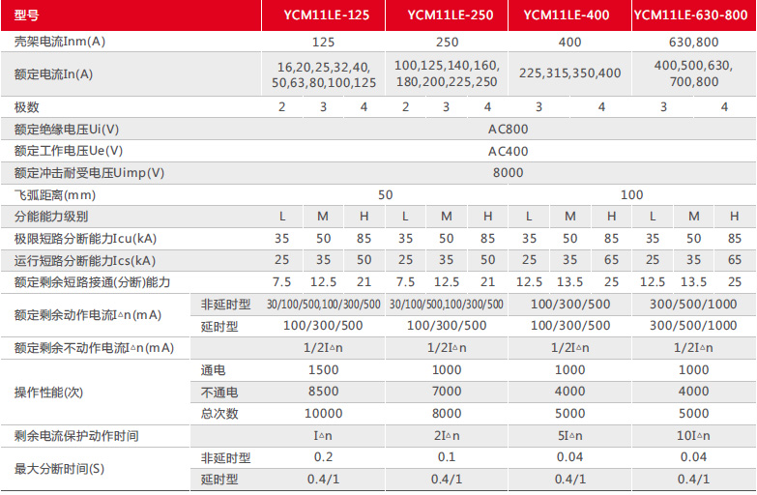Select the 225,315,350,400 rated current cell
Viewport: 757px width, 495px height.
[x=570, y=73]
